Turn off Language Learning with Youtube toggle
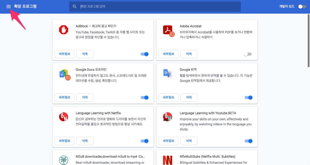The width and height of the screenshot is (310, 165). click(249, 141)
